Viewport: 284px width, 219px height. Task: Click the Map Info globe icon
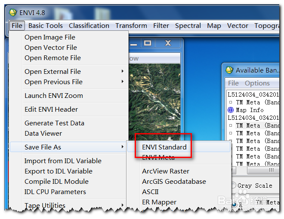coord(231,109)
